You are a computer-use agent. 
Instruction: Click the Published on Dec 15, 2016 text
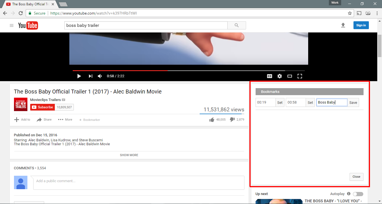click(x=36, y=135)
